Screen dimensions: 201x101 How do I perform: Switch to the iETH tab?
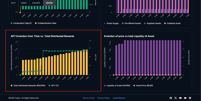pyautogui.click(x=13, y=3)
